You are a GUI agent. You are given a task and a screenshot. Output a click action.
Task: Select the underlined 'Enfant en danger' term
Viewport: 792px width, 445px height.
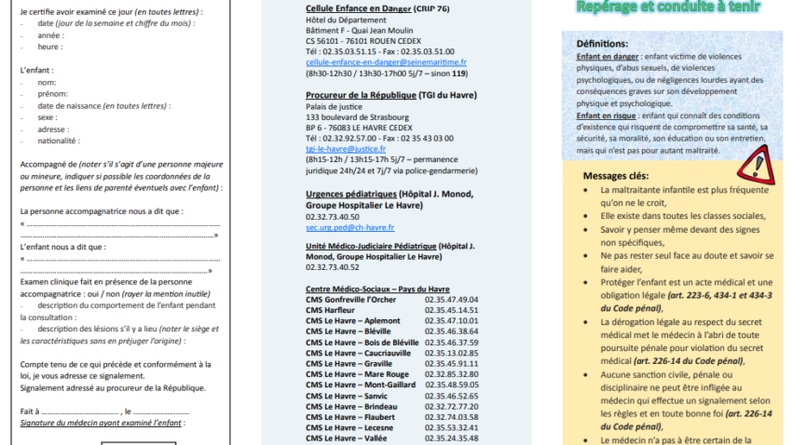click(x=605, y=57)
